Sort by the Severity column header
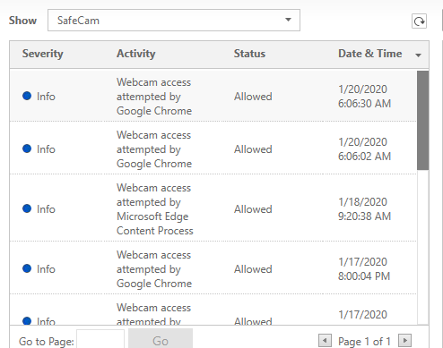Screen dimensions: 443x348 [x=42, y=54]
